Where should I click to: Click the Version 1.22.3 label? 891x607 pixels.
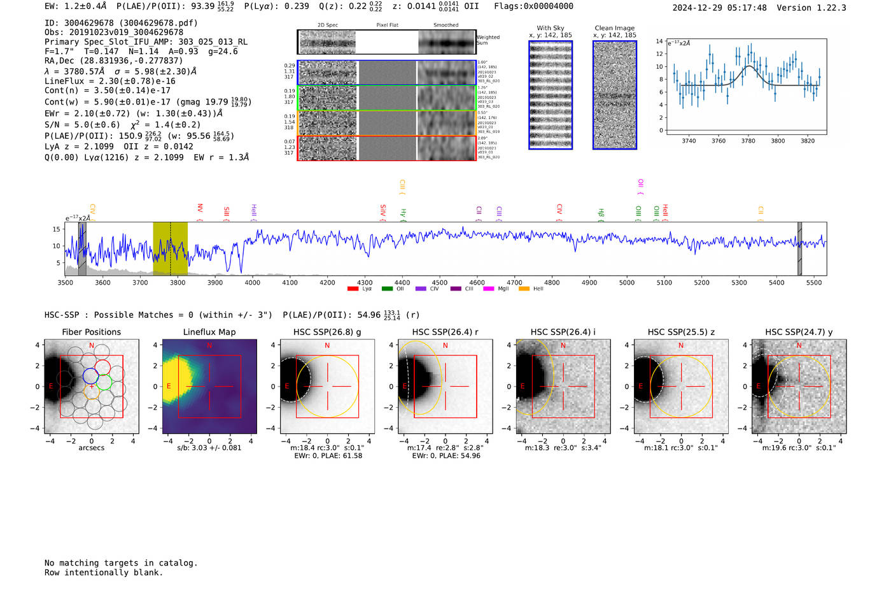tap(811, 8)
